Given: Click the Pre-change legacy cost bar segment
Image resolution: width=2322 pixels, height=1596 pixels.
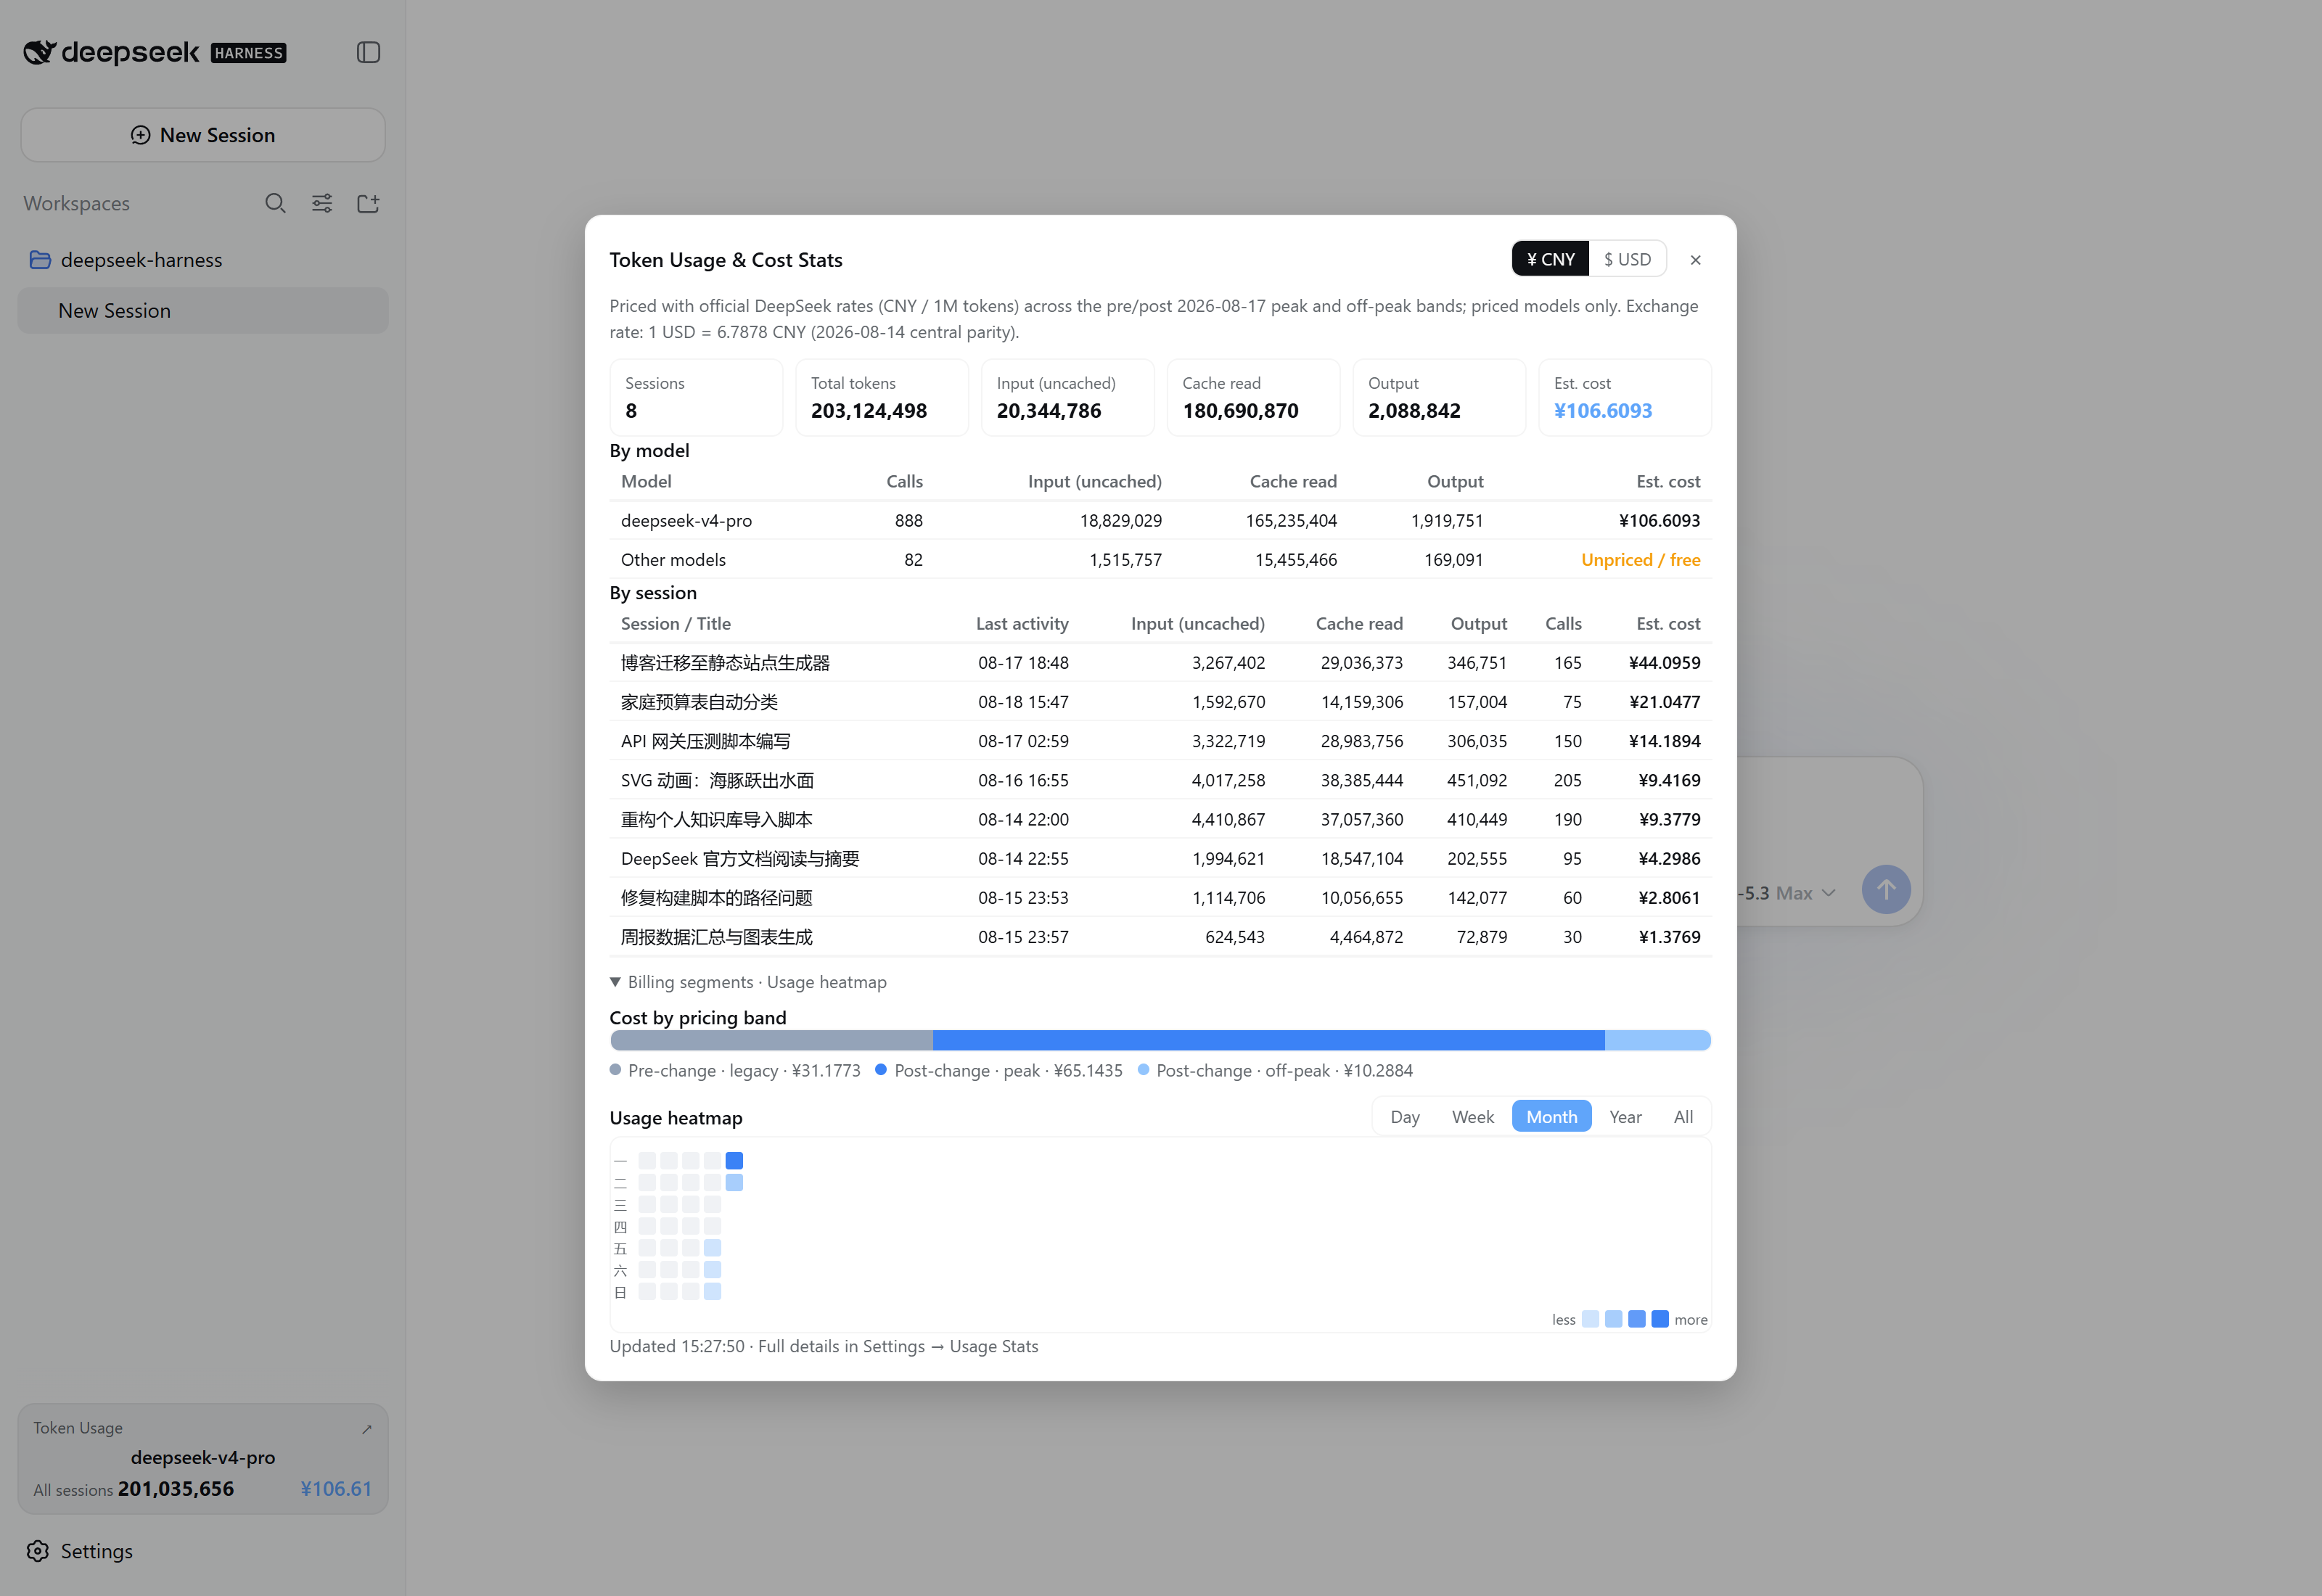Looking at the screenshot, I should click(x=771, y=1040).
